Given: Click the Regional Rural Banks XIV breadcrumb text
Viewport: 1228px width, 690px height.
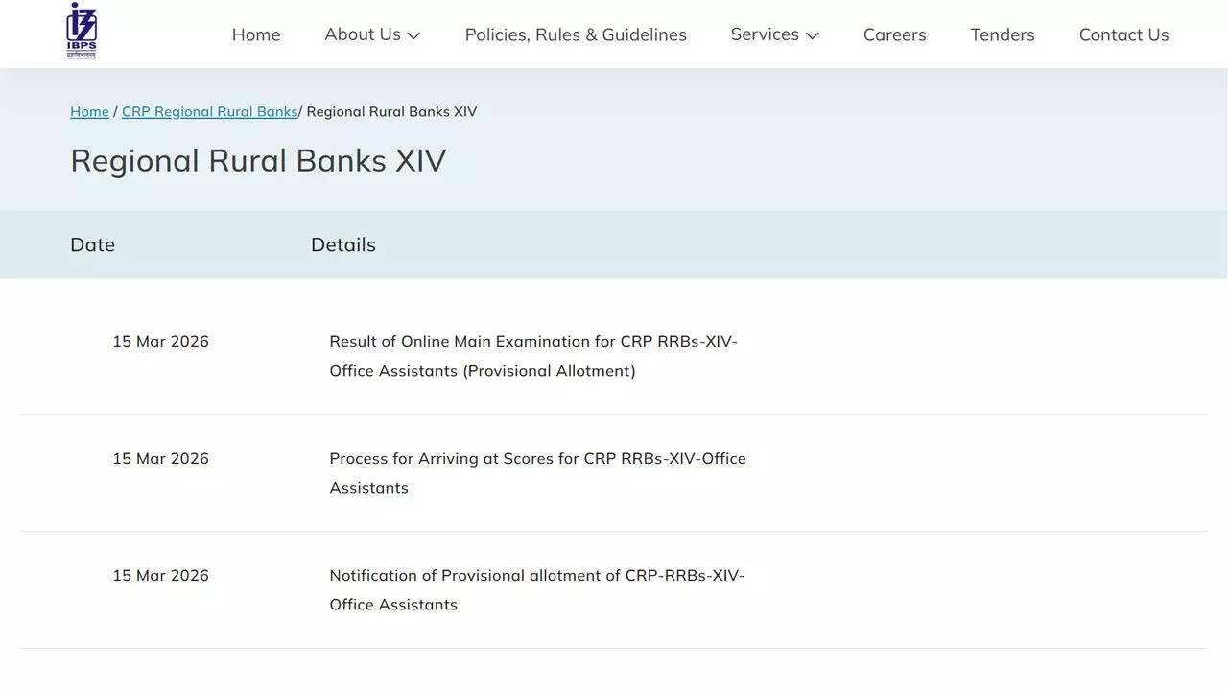Looking at the screenshot, I should [x=391, y=111].
